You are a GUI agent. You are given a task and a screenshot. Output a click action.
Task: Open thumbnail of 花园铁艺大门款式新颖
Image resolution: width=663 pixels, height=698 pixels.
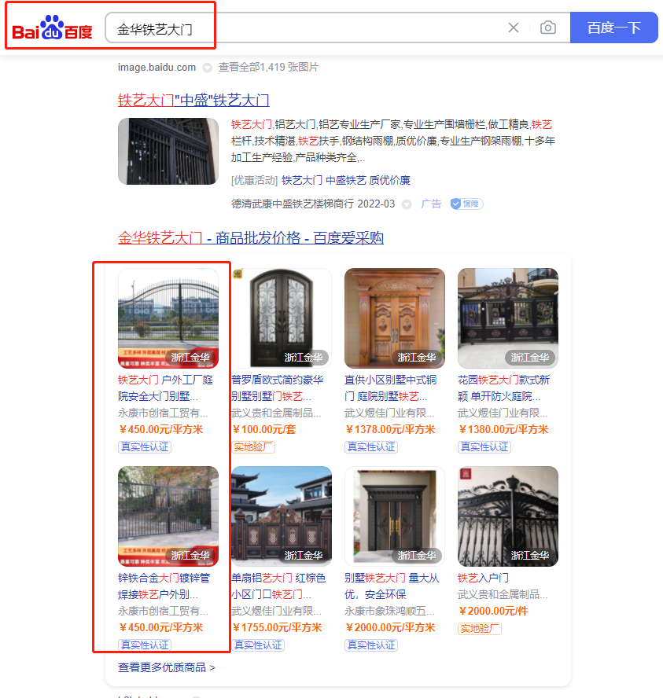pyautogui.click(x=507, y=318)
